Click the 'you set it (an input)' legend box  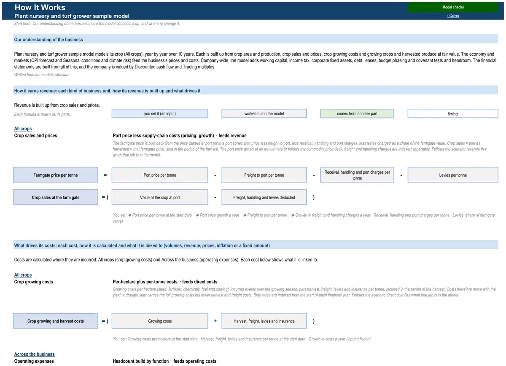pos(160,113)
